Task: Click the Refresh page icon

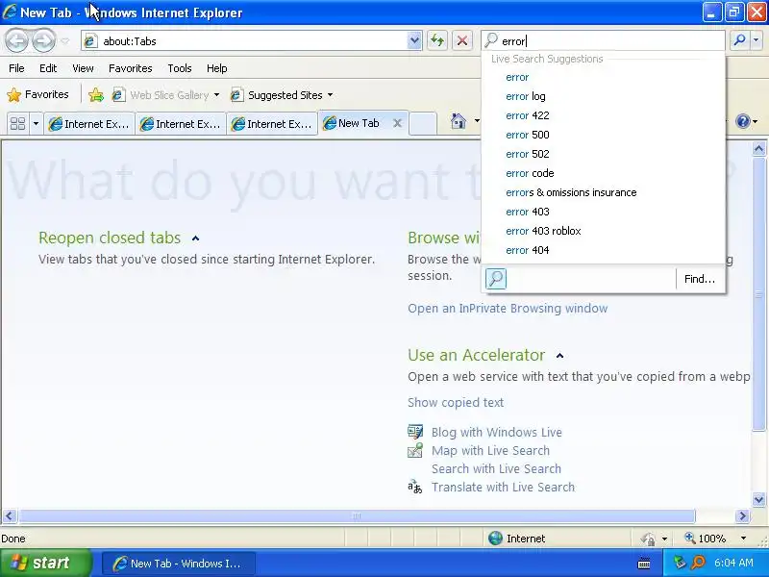Action: coord(437,40)
